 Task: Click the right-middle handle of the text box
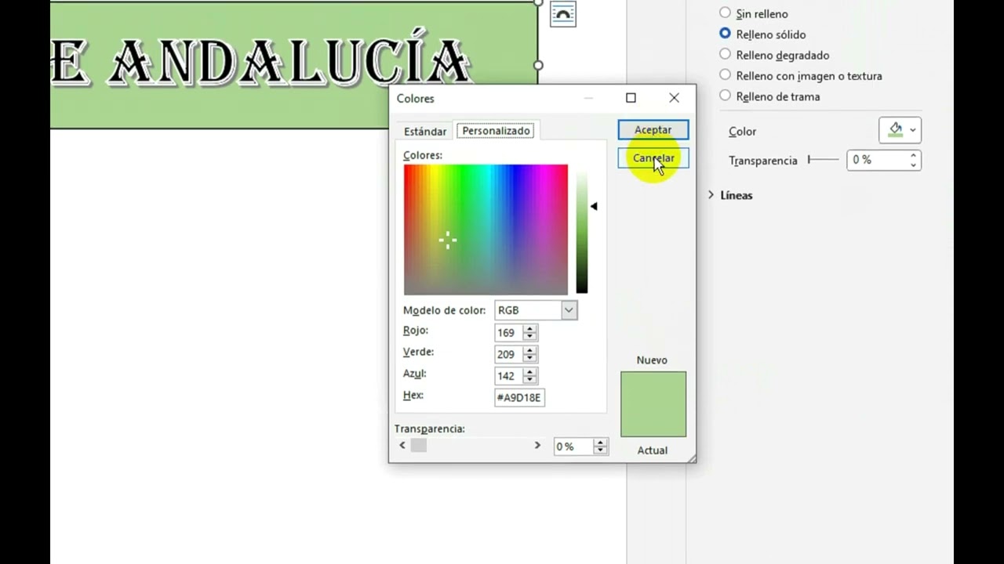(539, 65)
